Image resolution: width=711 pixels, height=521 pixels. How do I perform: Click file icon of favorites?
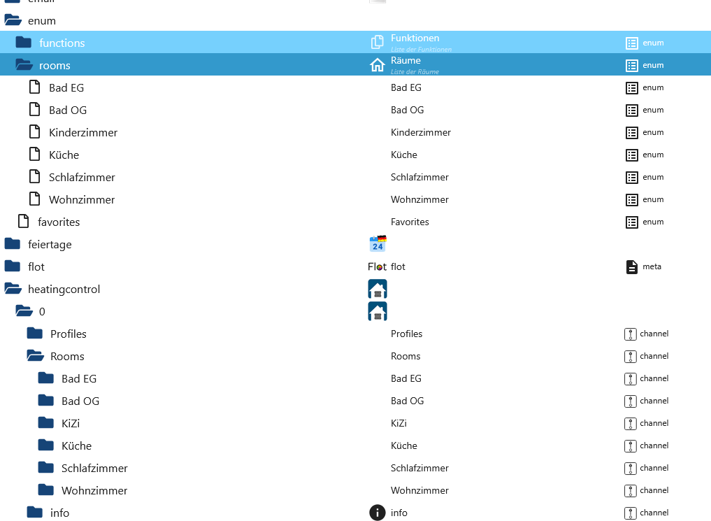click(x=24, y=221)
